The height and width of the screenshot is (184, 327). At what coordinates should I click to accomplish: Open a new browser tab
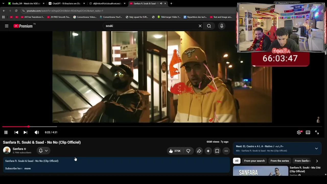[x=171, y=4]
